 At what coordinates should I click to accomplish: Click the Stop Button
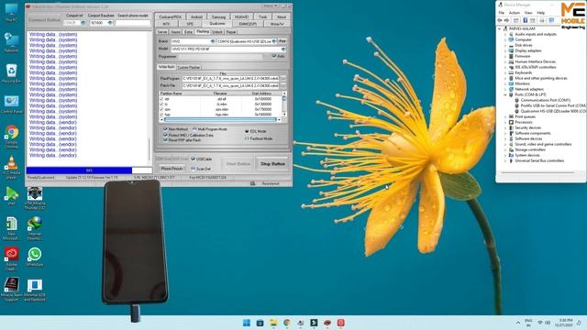(272, 164)
